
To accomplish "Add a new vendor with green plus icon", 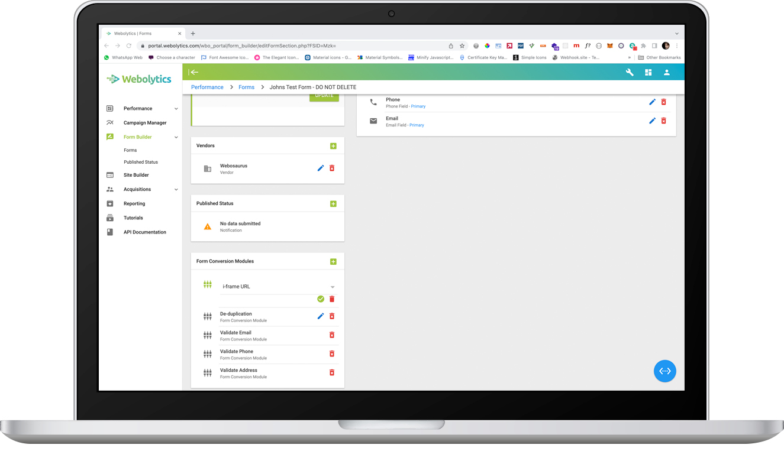I will [333, 145].
